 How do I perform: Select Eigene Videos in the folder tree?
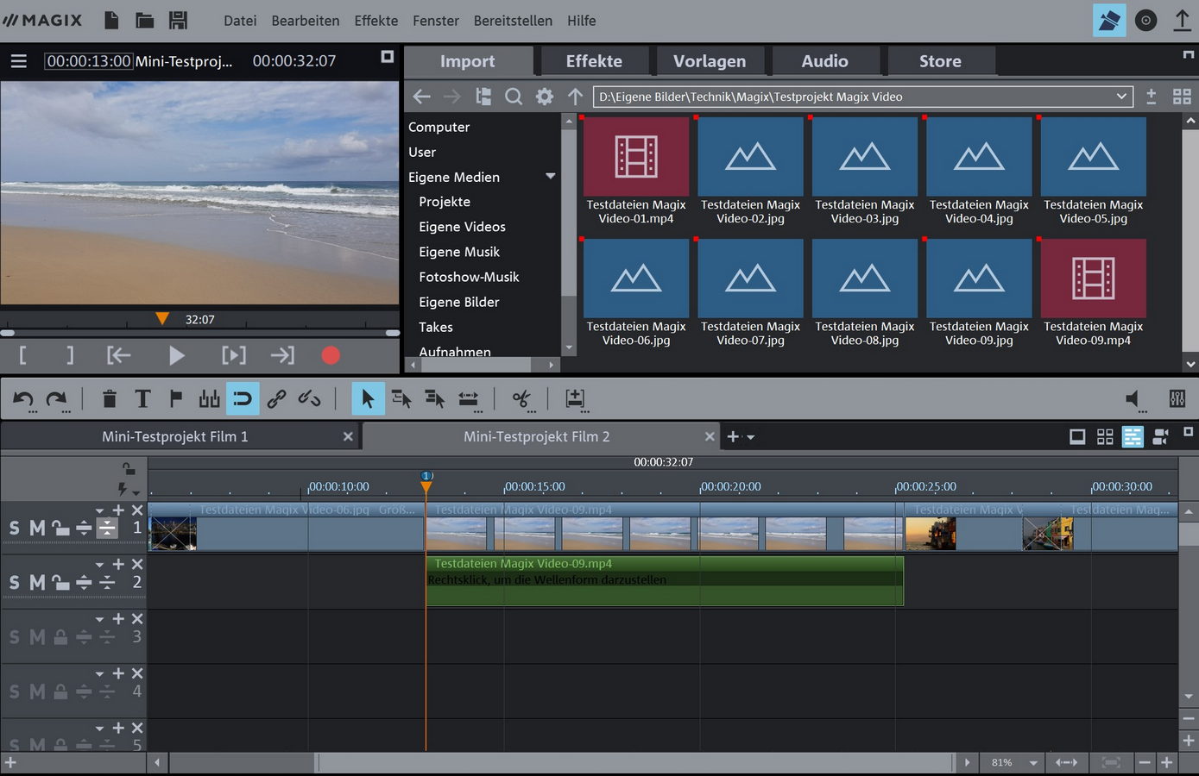tap(462, 227)
